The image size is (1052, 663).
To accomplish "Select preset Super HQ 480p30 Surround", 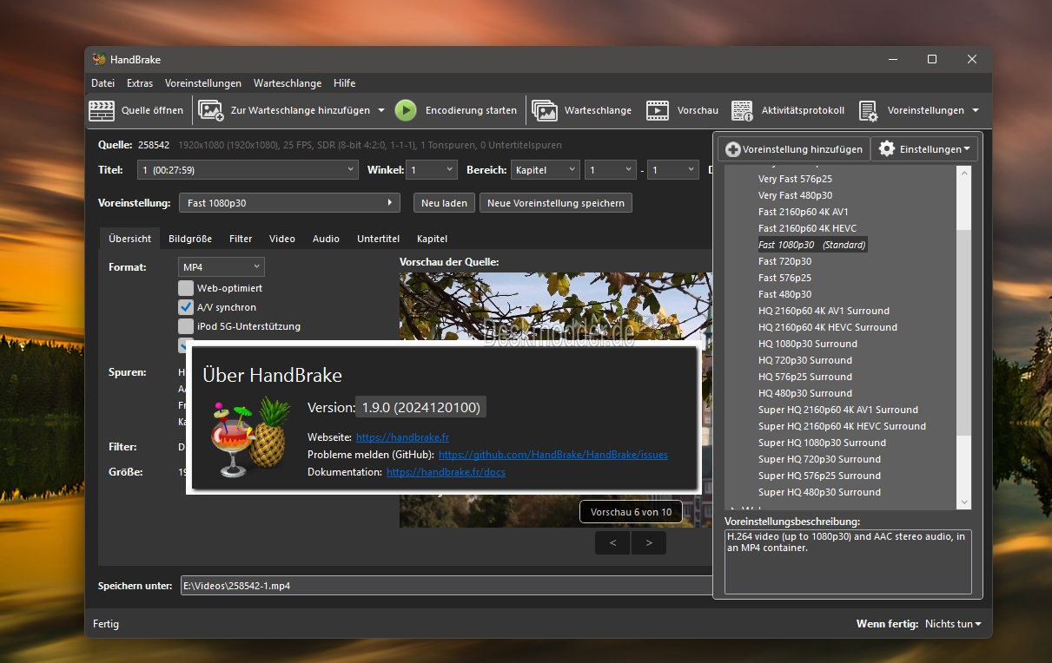I will pyautogui.click(x=819, y=492).
